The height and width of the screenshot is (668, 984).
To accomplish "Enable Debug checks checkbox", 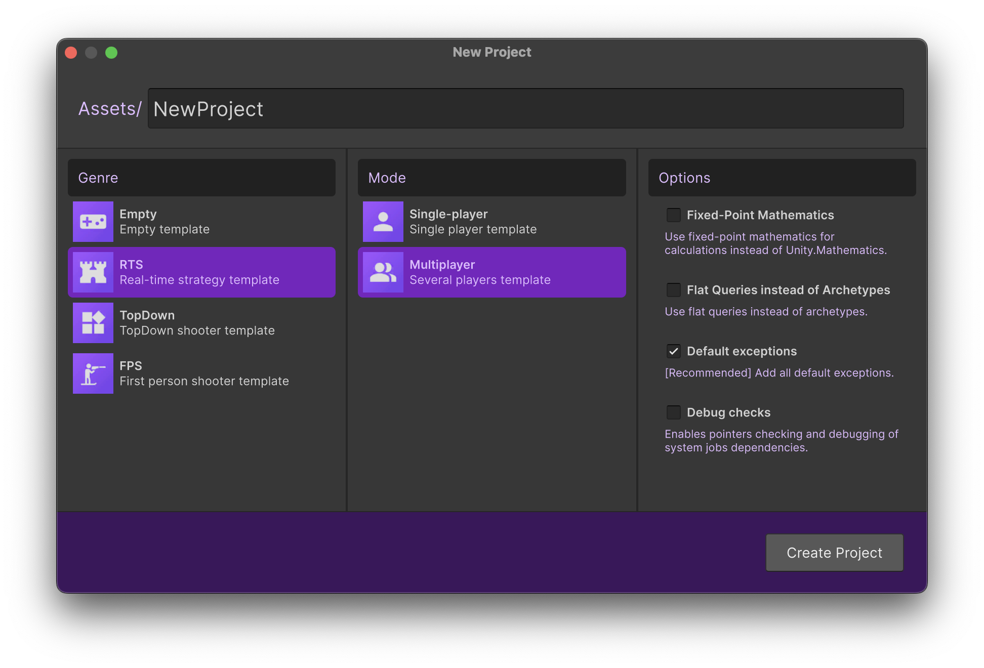I will tap(674, 412).
